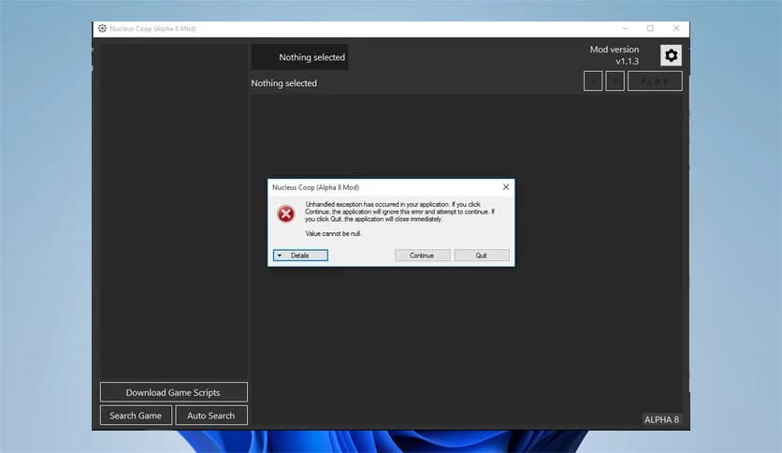Minimize the Nucleus Coop main window

[x=625, y=28]
